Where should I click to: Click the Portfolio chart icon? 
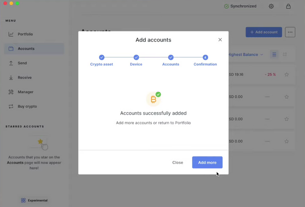tap(11, 34)
